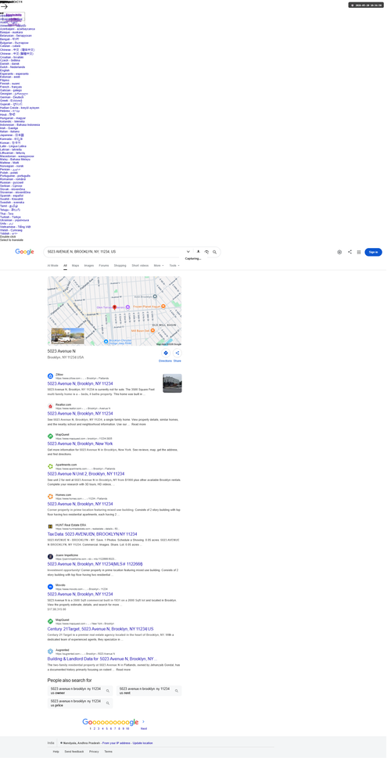Click the Movoto favicon
Image resolution: width=391 pixels, height=776 pixels.
51,587
